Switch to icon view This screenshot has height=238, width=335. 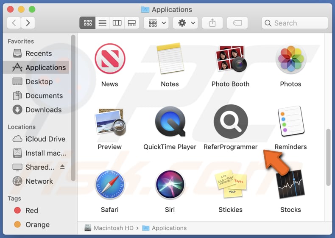click(x=87, y=23)
